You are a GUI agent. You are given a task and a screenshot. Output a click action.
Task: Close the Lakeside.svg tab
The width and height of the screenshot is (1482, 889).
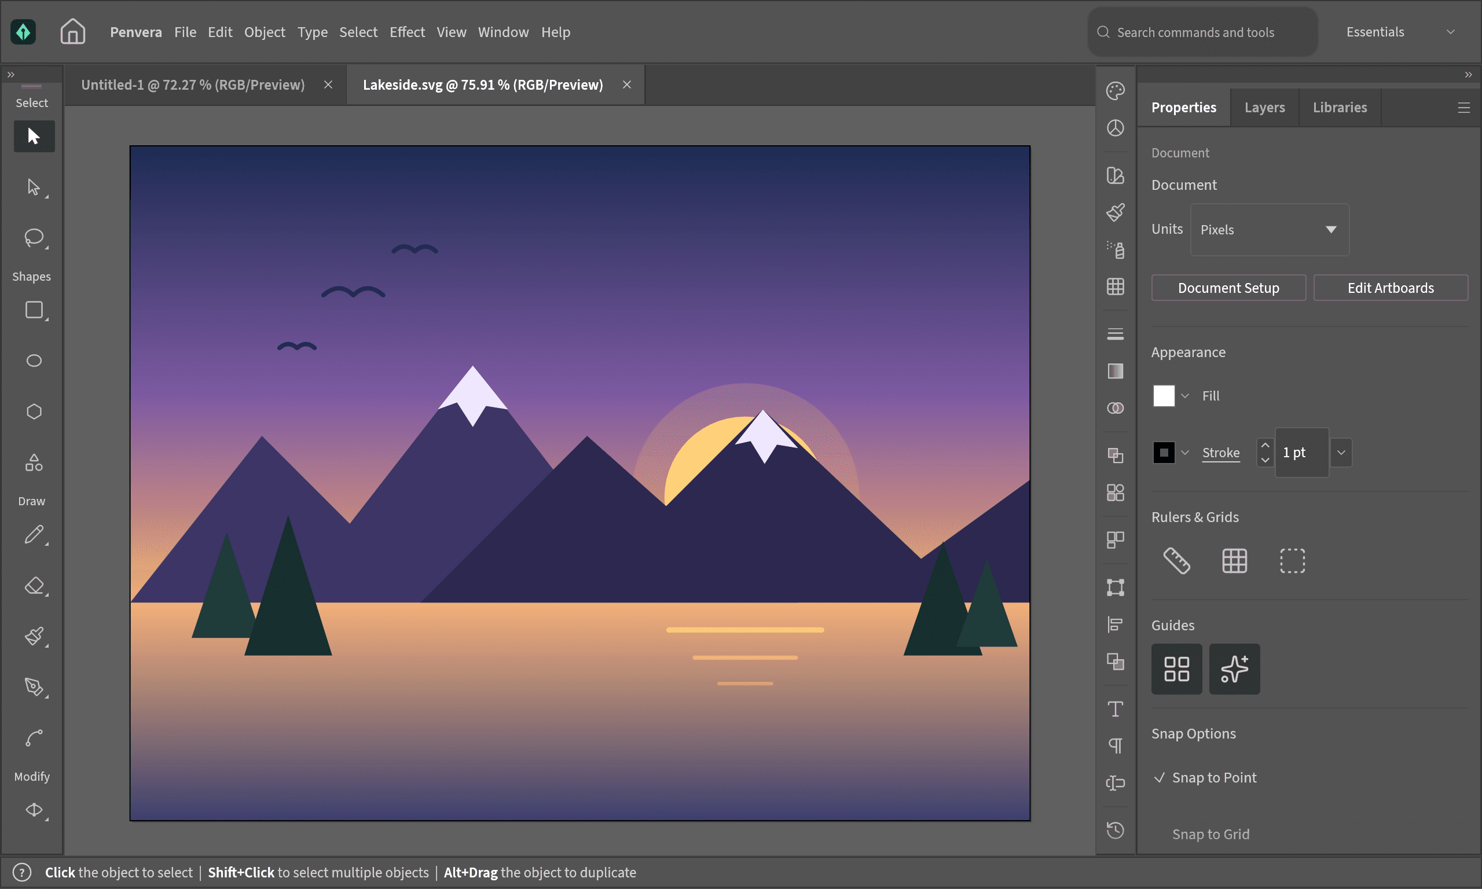626,85
